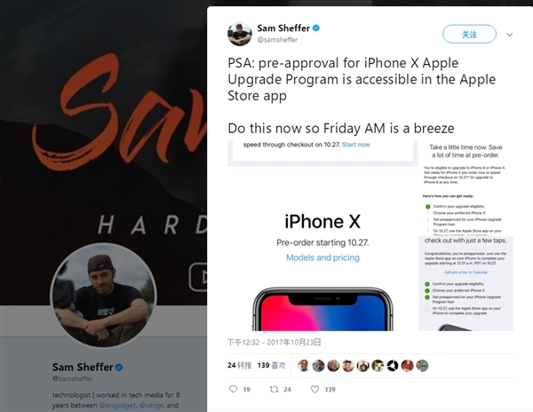This screenshot has width=533, height=412.
Task: Click the first liker avatar in the row
Action: click(303, 366)
